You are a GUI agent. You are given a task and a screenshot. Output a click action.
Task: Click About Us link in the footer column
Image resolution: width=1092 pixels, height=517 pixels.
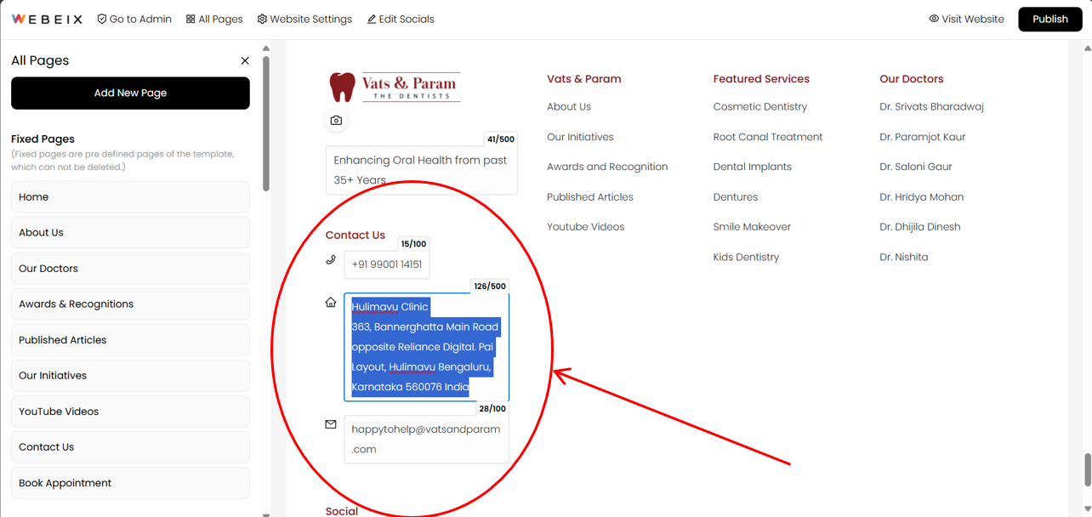pos(569,106)
